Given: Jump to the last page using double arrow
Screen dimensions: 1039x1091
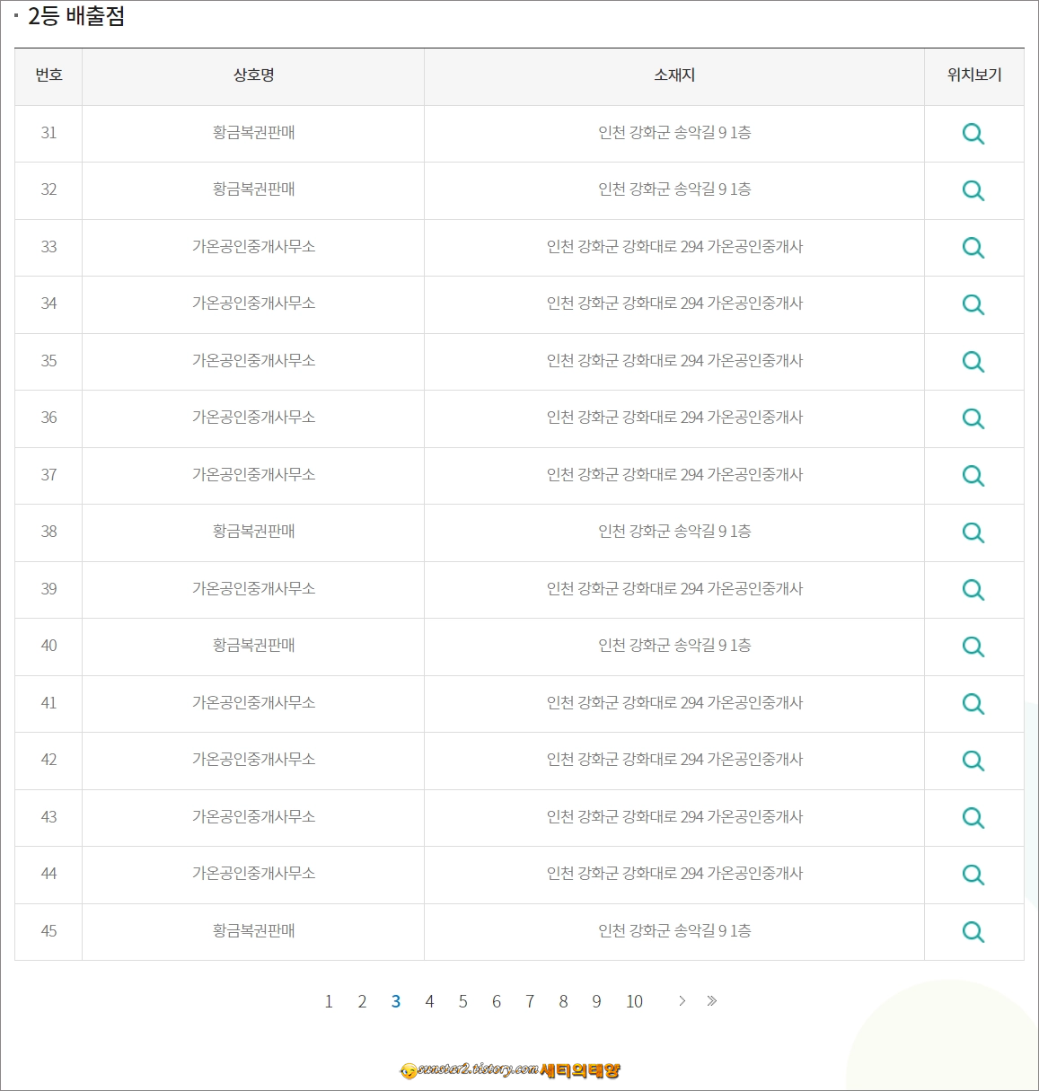Looking at the screenshot, I should pos(712,1001).
